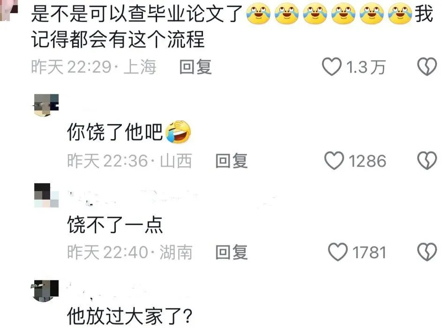Reply to the 湖南 comment via 回复

pos(232,252)
